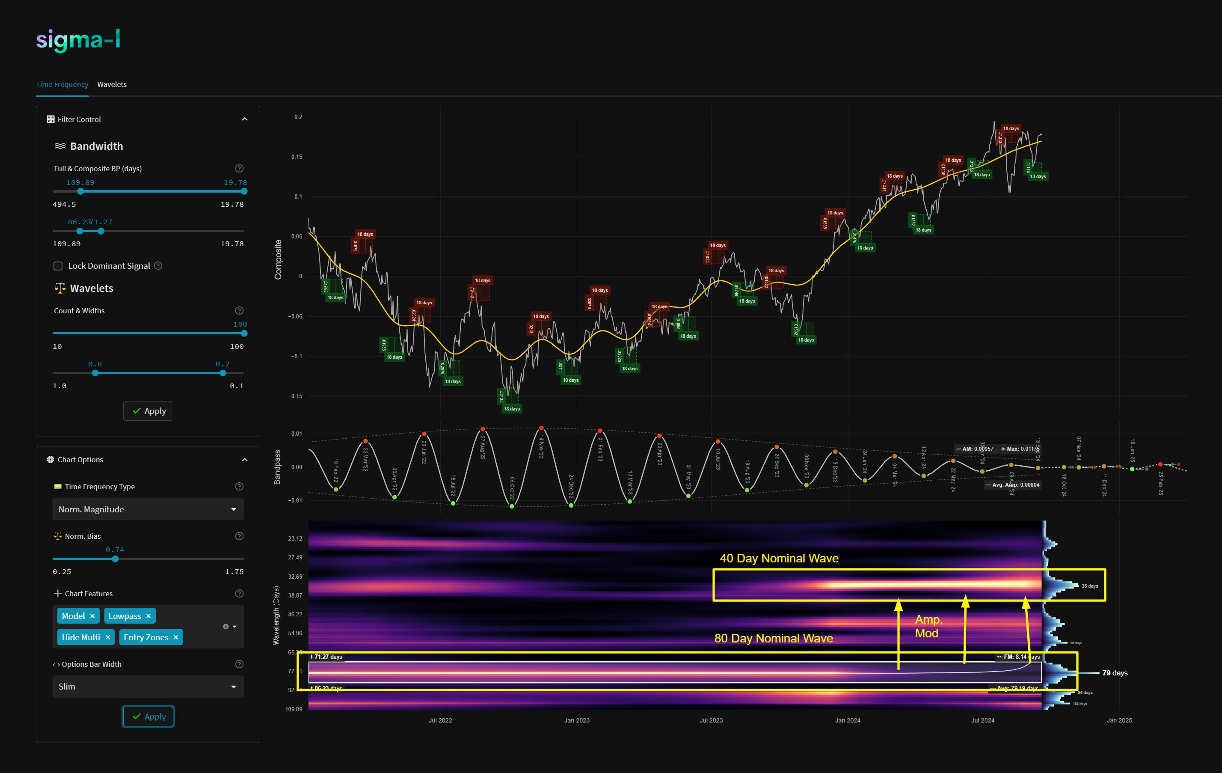Image resolution: width=1222 pixels, height=773 pixels.
Task: Click the FM: 8.14 days label
Action: tap(1018, 657)
